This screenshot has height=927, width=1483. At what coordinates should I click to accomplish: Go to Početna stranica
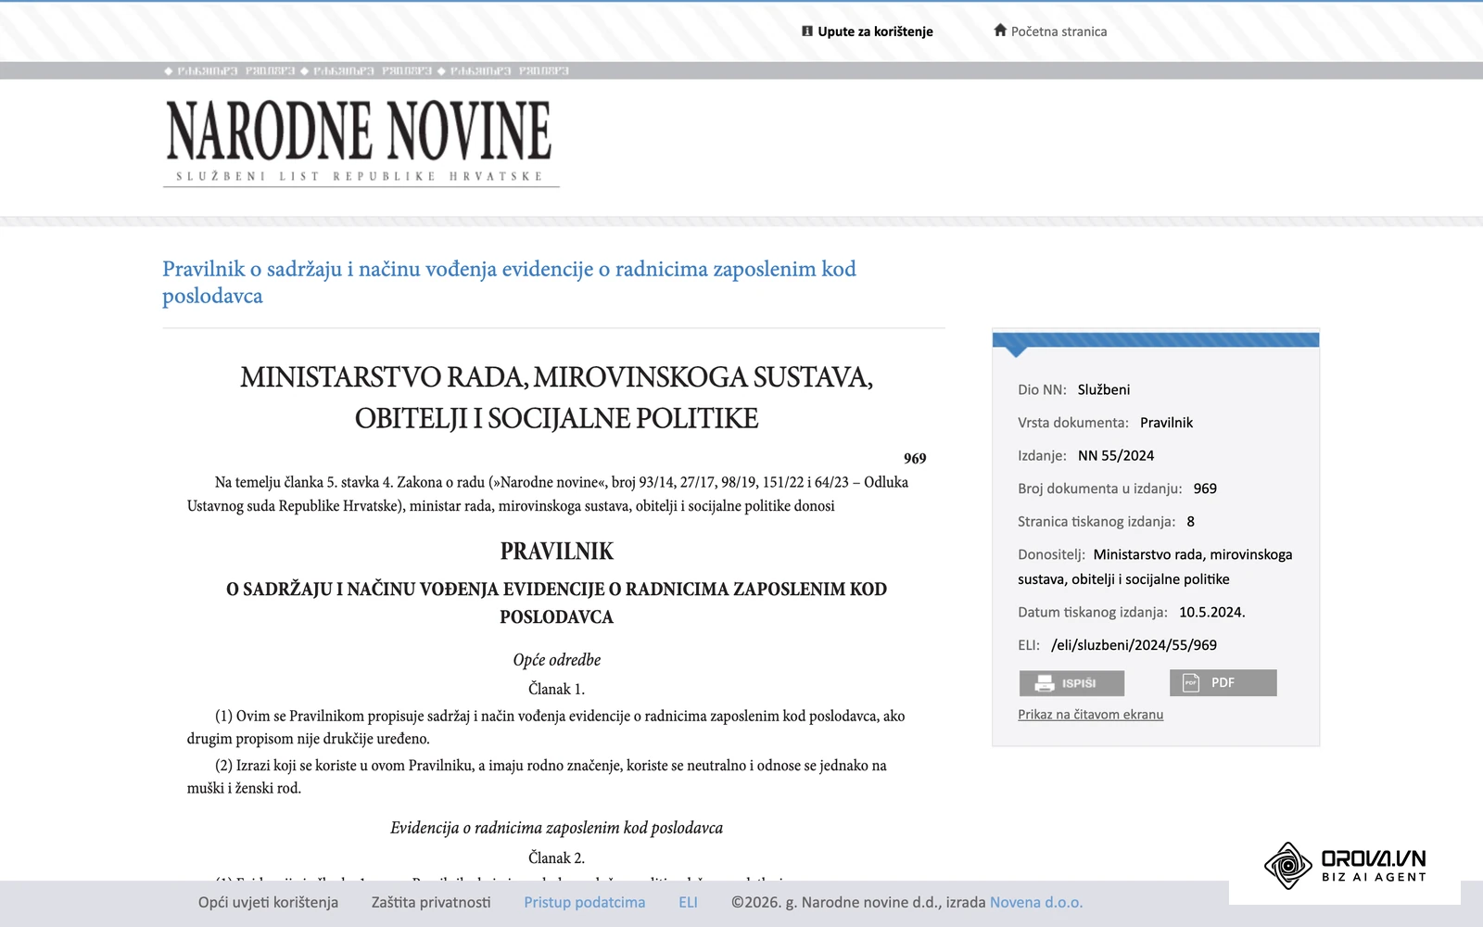1058,32
